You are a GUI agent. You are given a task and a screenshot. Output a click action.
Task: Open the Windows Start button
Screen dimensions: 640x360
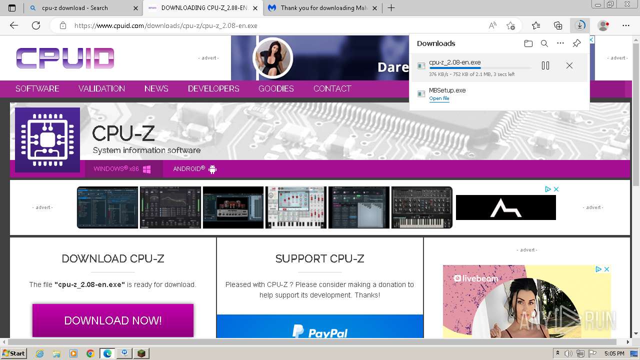[x=14, y=353]
